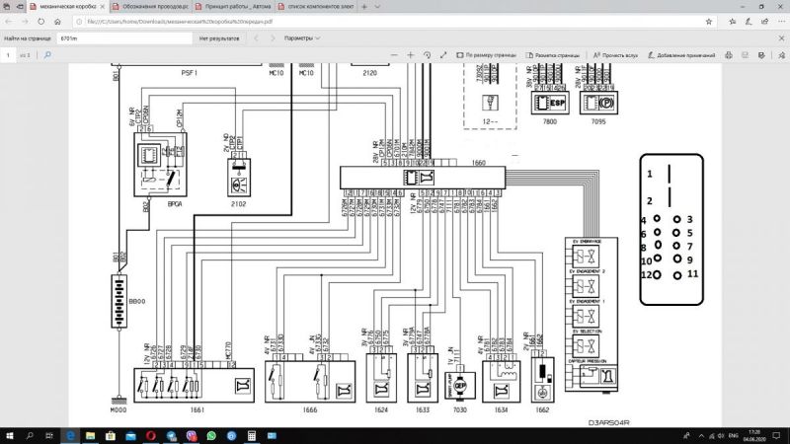Click component label BB00 battery in the diagram
The height and width of the screenshot is (444, 790).
pyautogui.click(x=136, y=301)
